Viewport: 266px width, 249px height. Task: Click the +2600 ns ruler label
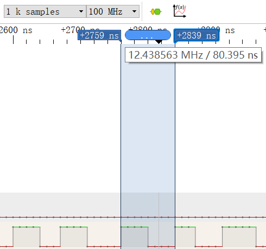(x=16, y=30)
